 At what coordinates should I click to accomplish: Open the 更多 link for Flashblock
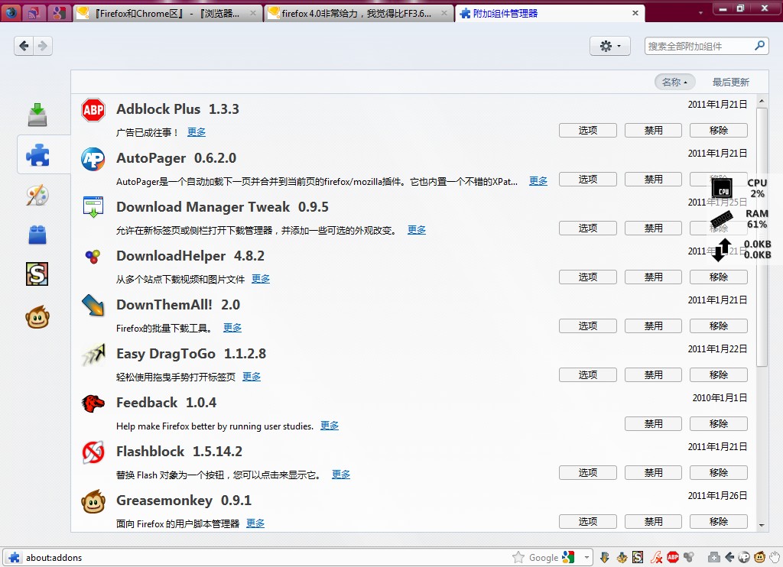(341, 475)
